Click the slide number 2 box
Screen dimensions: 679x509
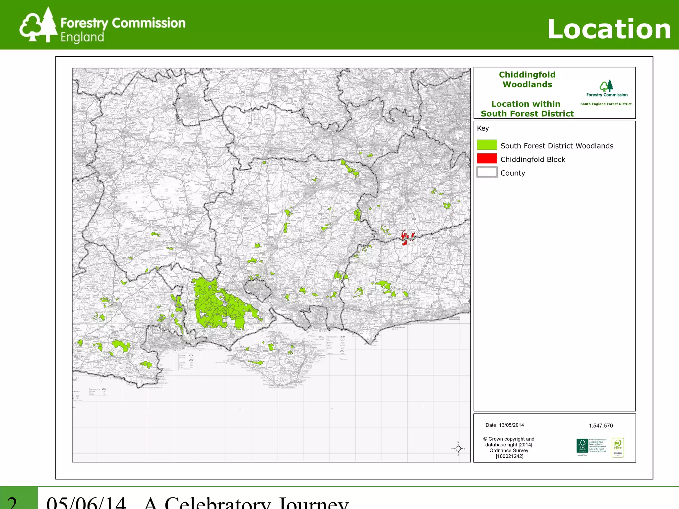(19, 499)
